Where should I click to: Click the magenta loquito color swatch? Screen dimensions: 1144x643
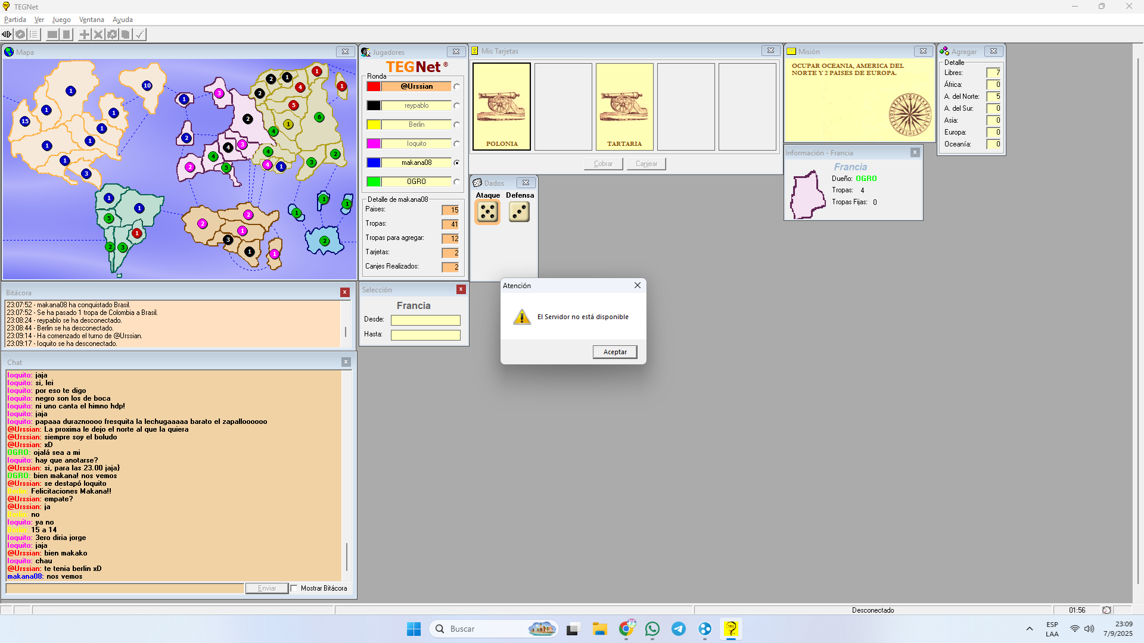click(x=374, y=143)
